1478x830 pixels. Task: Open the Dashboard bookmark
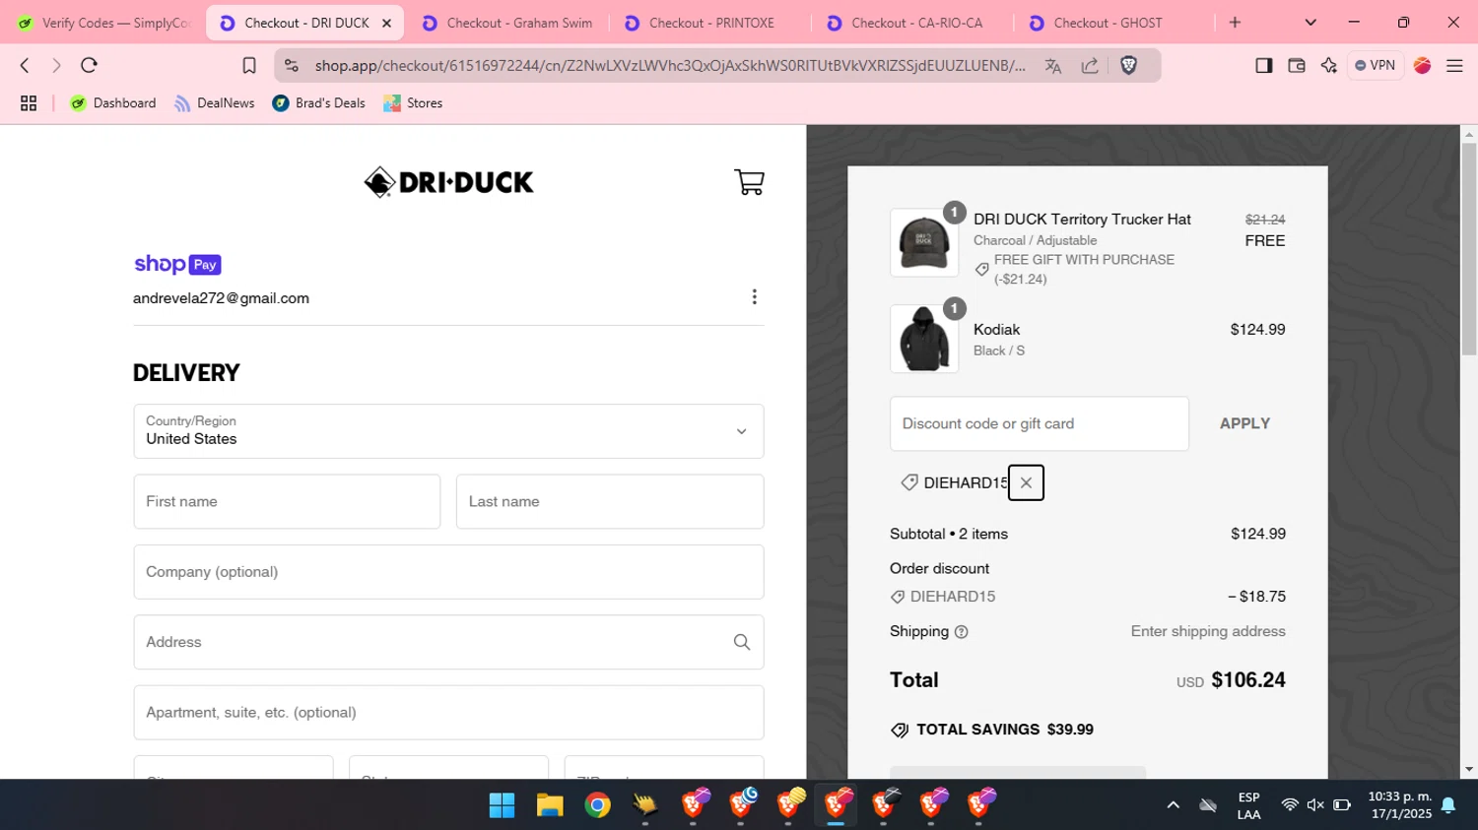point(112,103)
